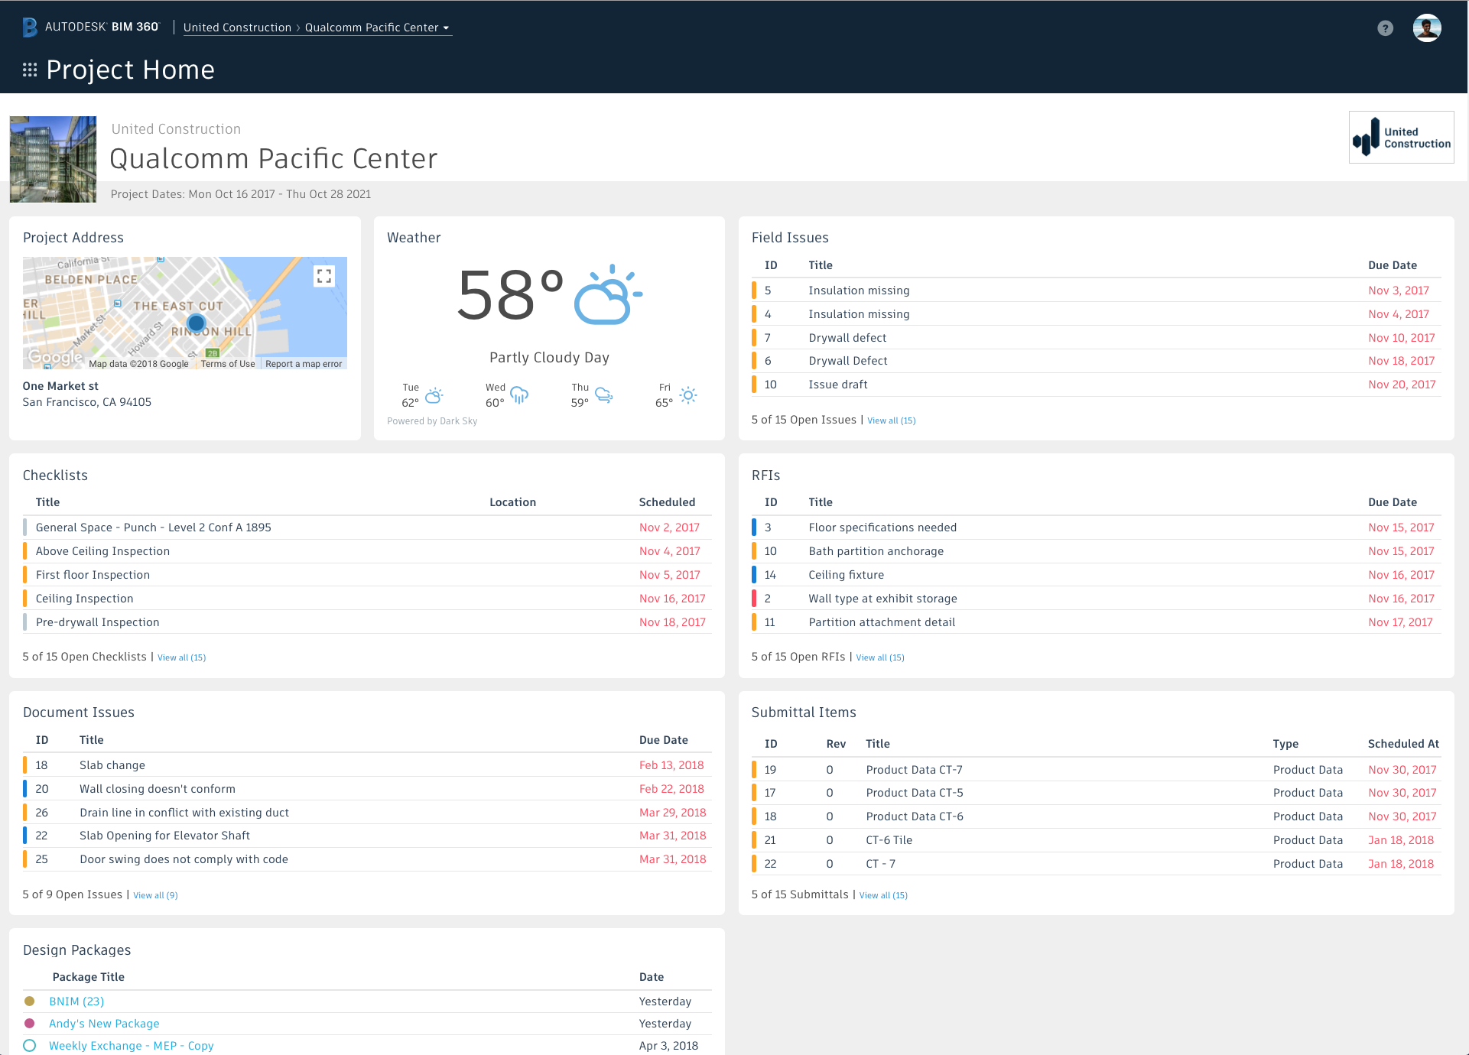Select Friday's sunny weather icon
This screenshot has height=1055, width=1469.
688,395
